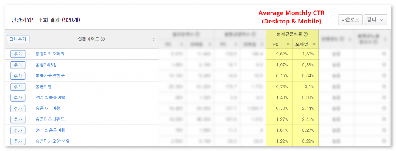Select the 2,62% PC click-rate cell
The height and width of the screenshot is (151, 396).
point(279,54)
